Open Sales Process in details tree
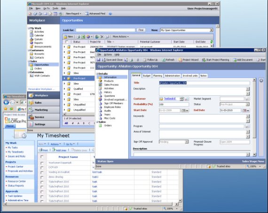The width and height of the screenshot is (268, 213). [111, 85]
